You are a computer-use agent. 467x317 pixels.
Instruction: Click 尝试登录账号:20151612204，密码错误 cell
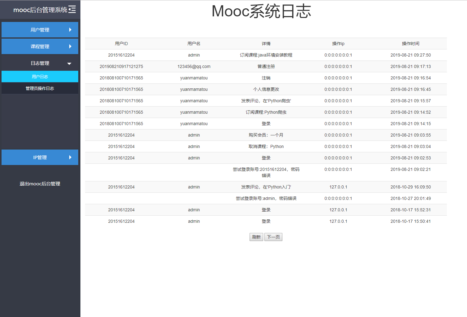[266, 172]
